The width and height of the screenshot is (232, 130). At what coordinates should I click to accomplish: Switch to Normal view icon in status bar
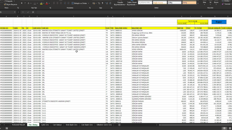click(224, 128)
